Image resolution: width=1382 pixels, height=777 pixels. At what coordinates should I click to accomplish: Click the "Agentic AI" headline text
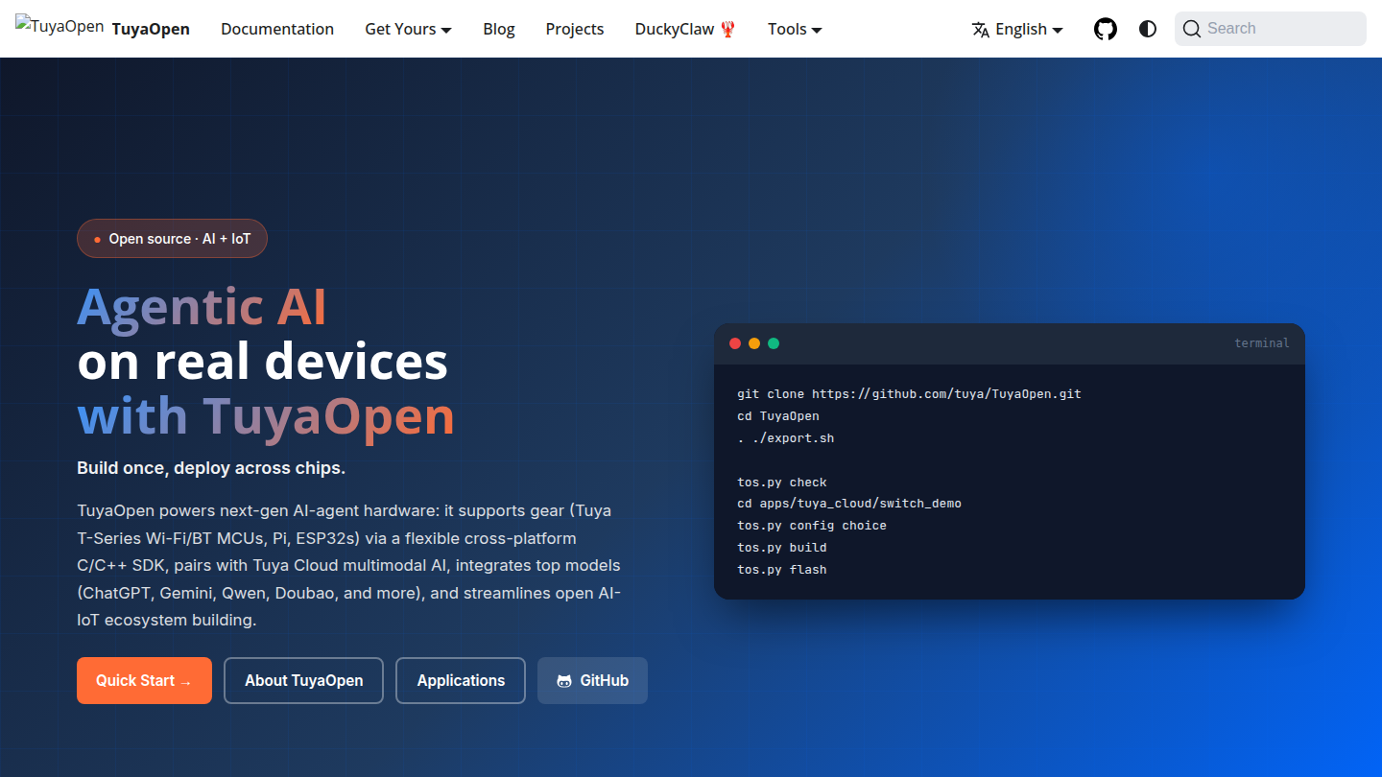point(202,307)
